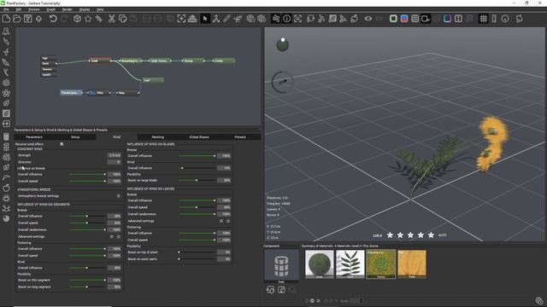Click the Cut scissors toolbar icon

[112, 19]
